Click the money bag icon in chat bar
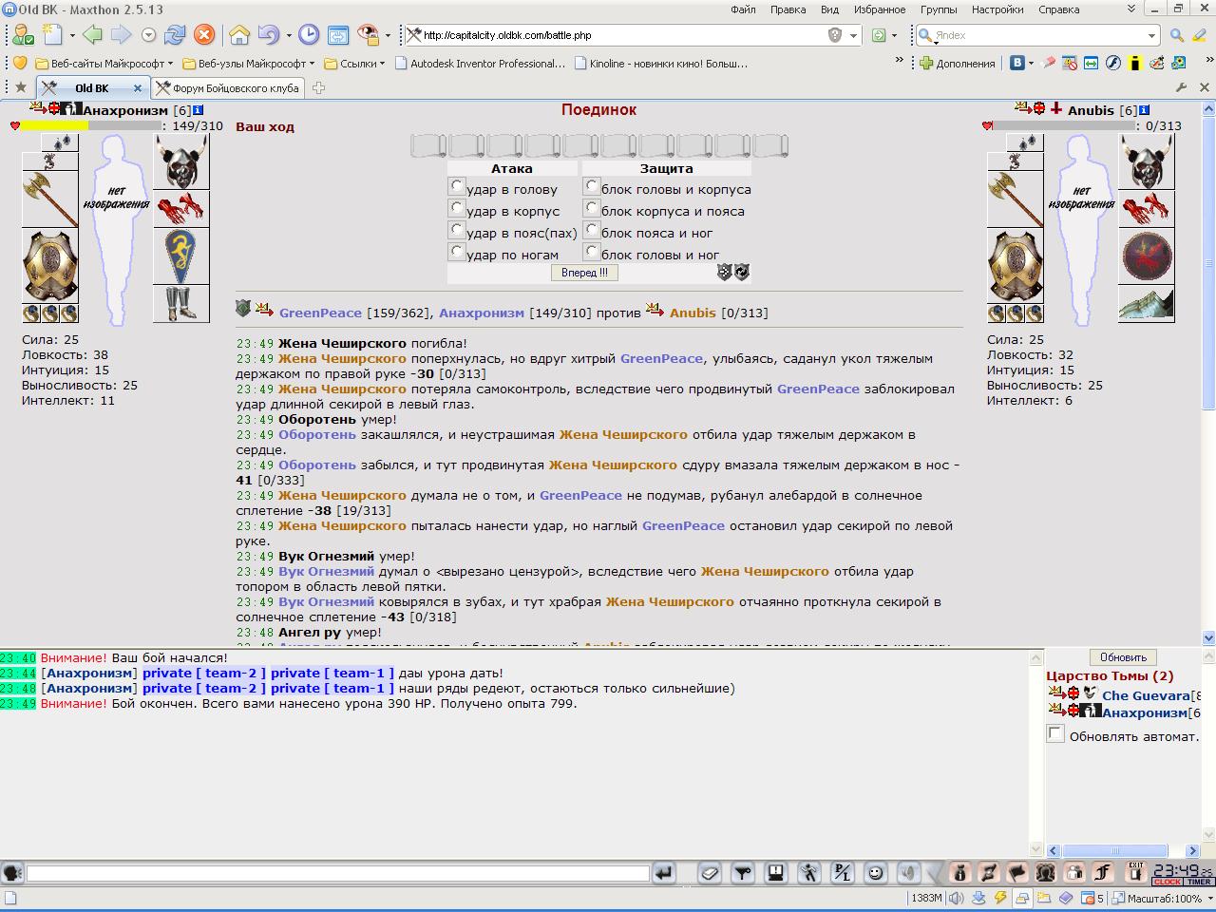Viewport: 1216px width, 912px height. (959, 873)
